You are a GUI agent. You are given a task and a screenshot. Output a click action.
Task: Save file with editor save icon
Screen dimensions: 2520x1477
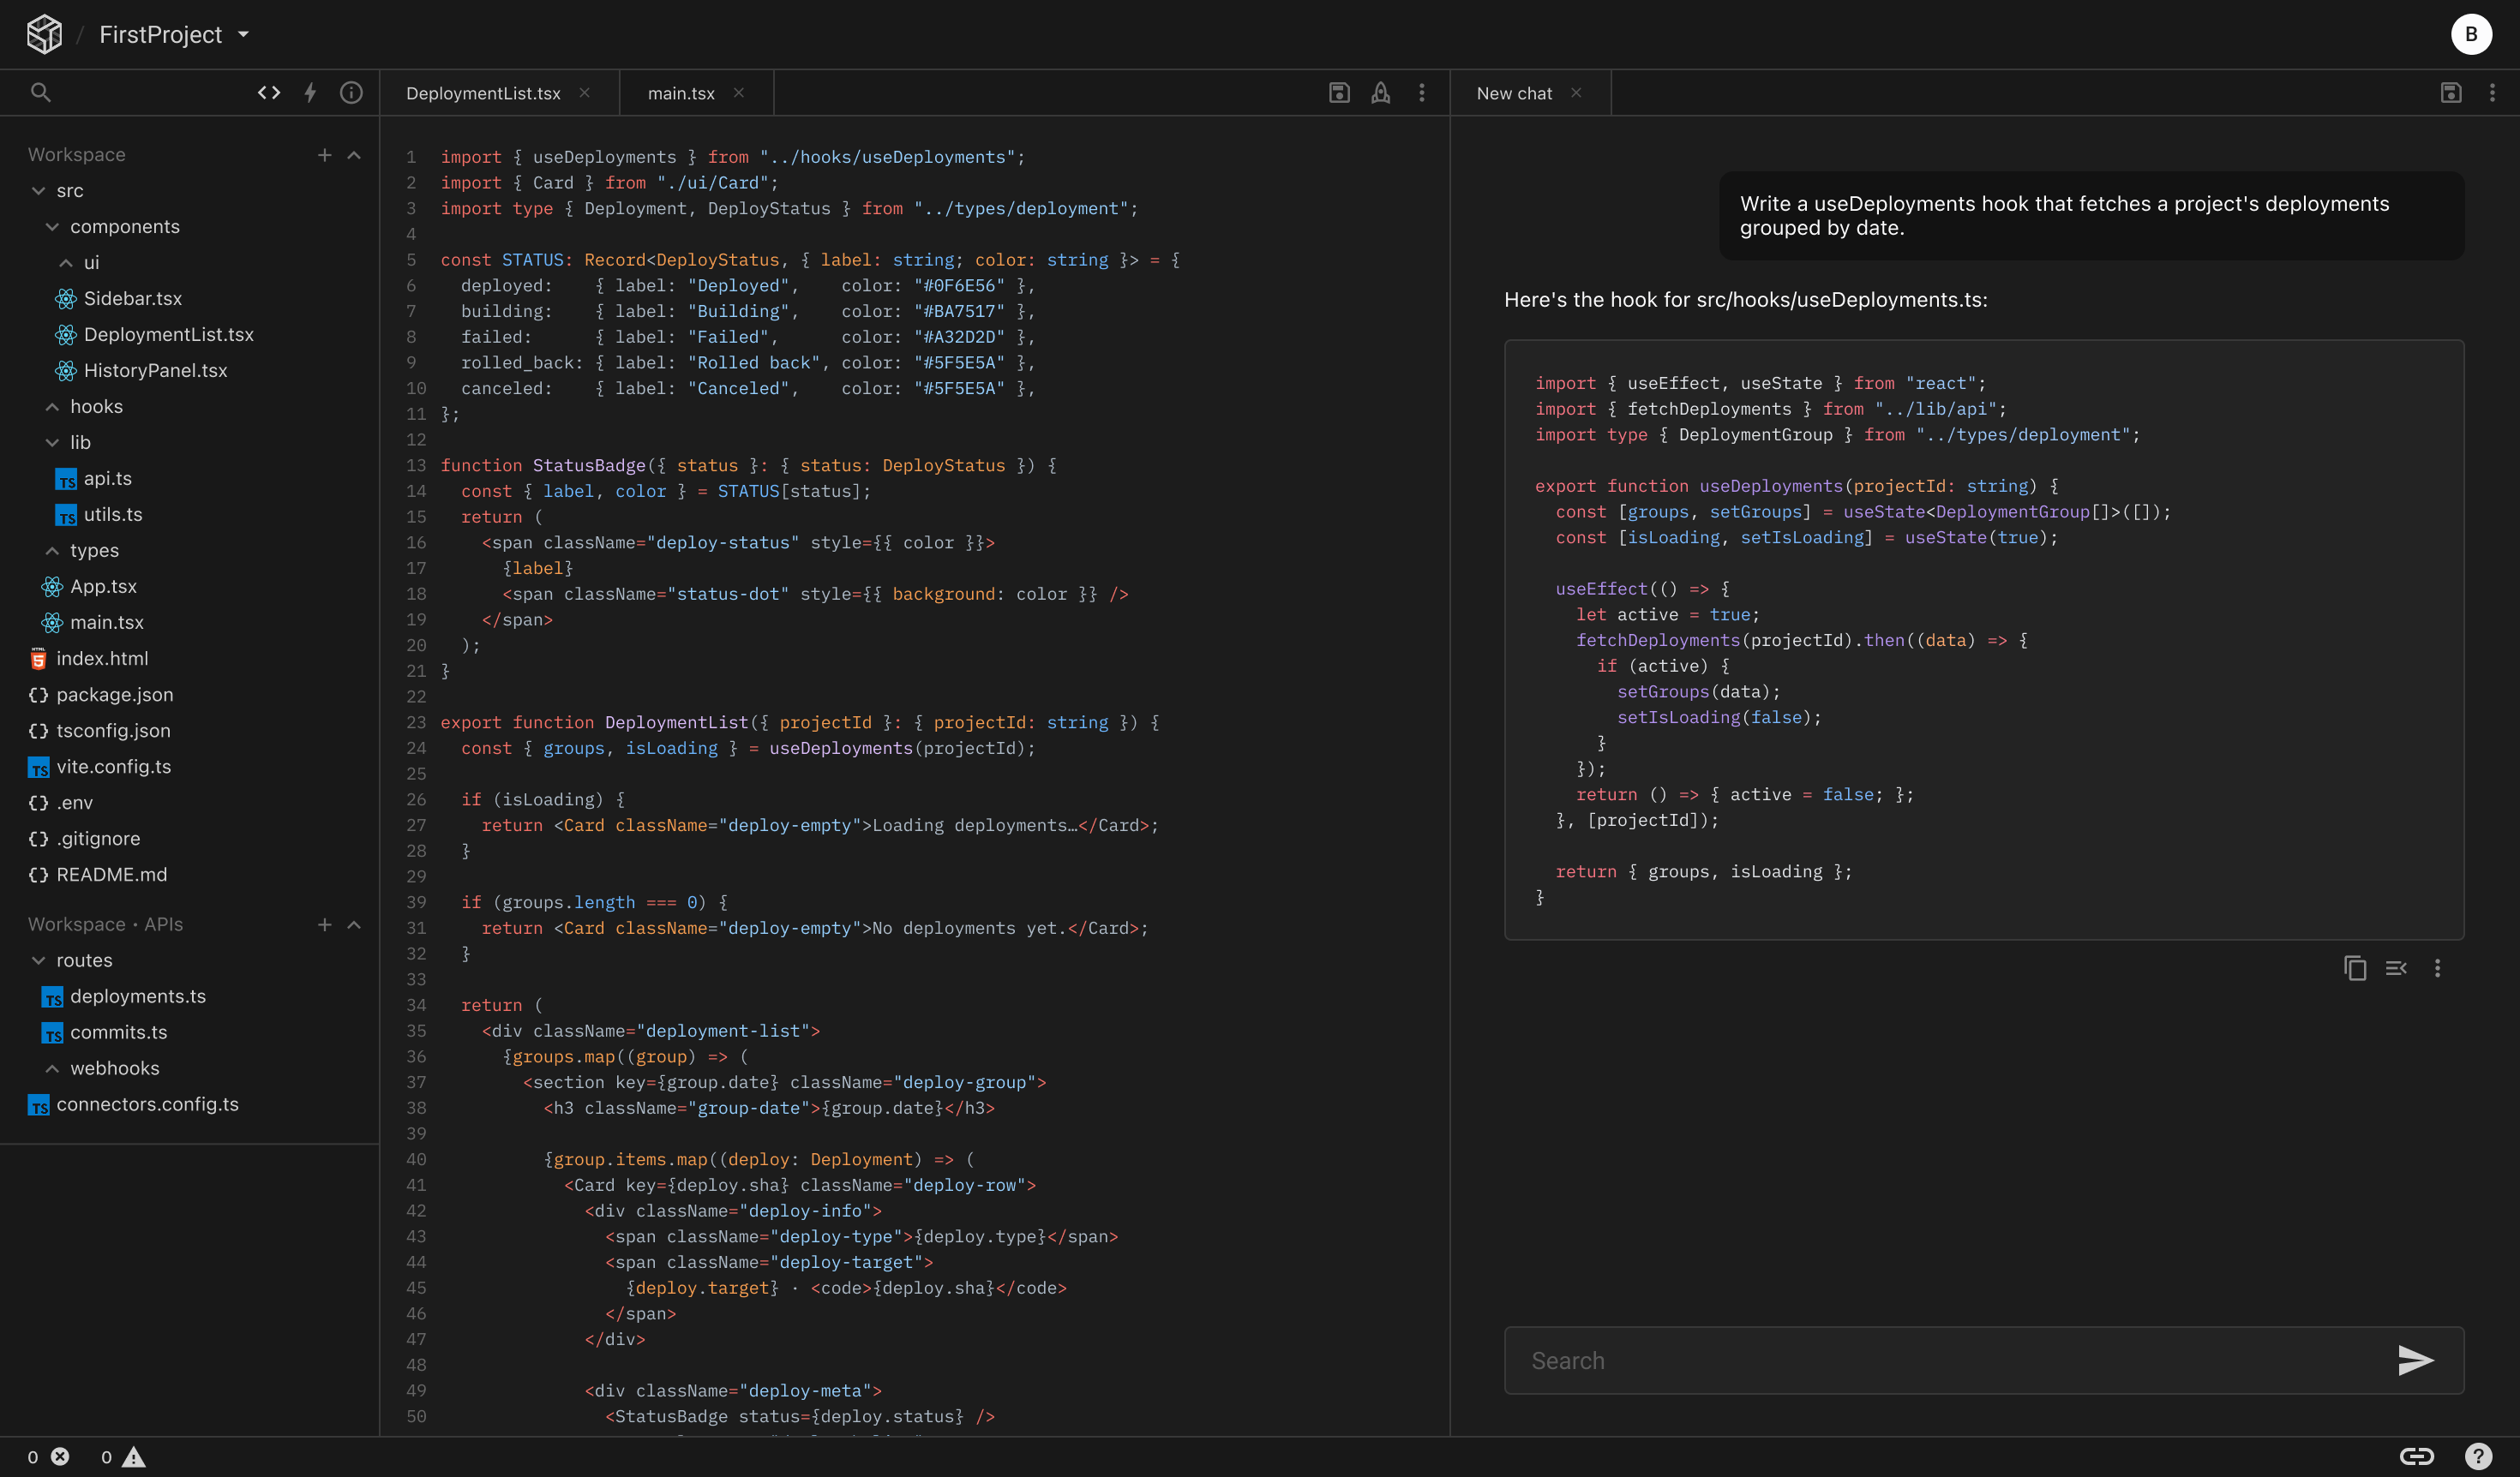click(1339, 93)
